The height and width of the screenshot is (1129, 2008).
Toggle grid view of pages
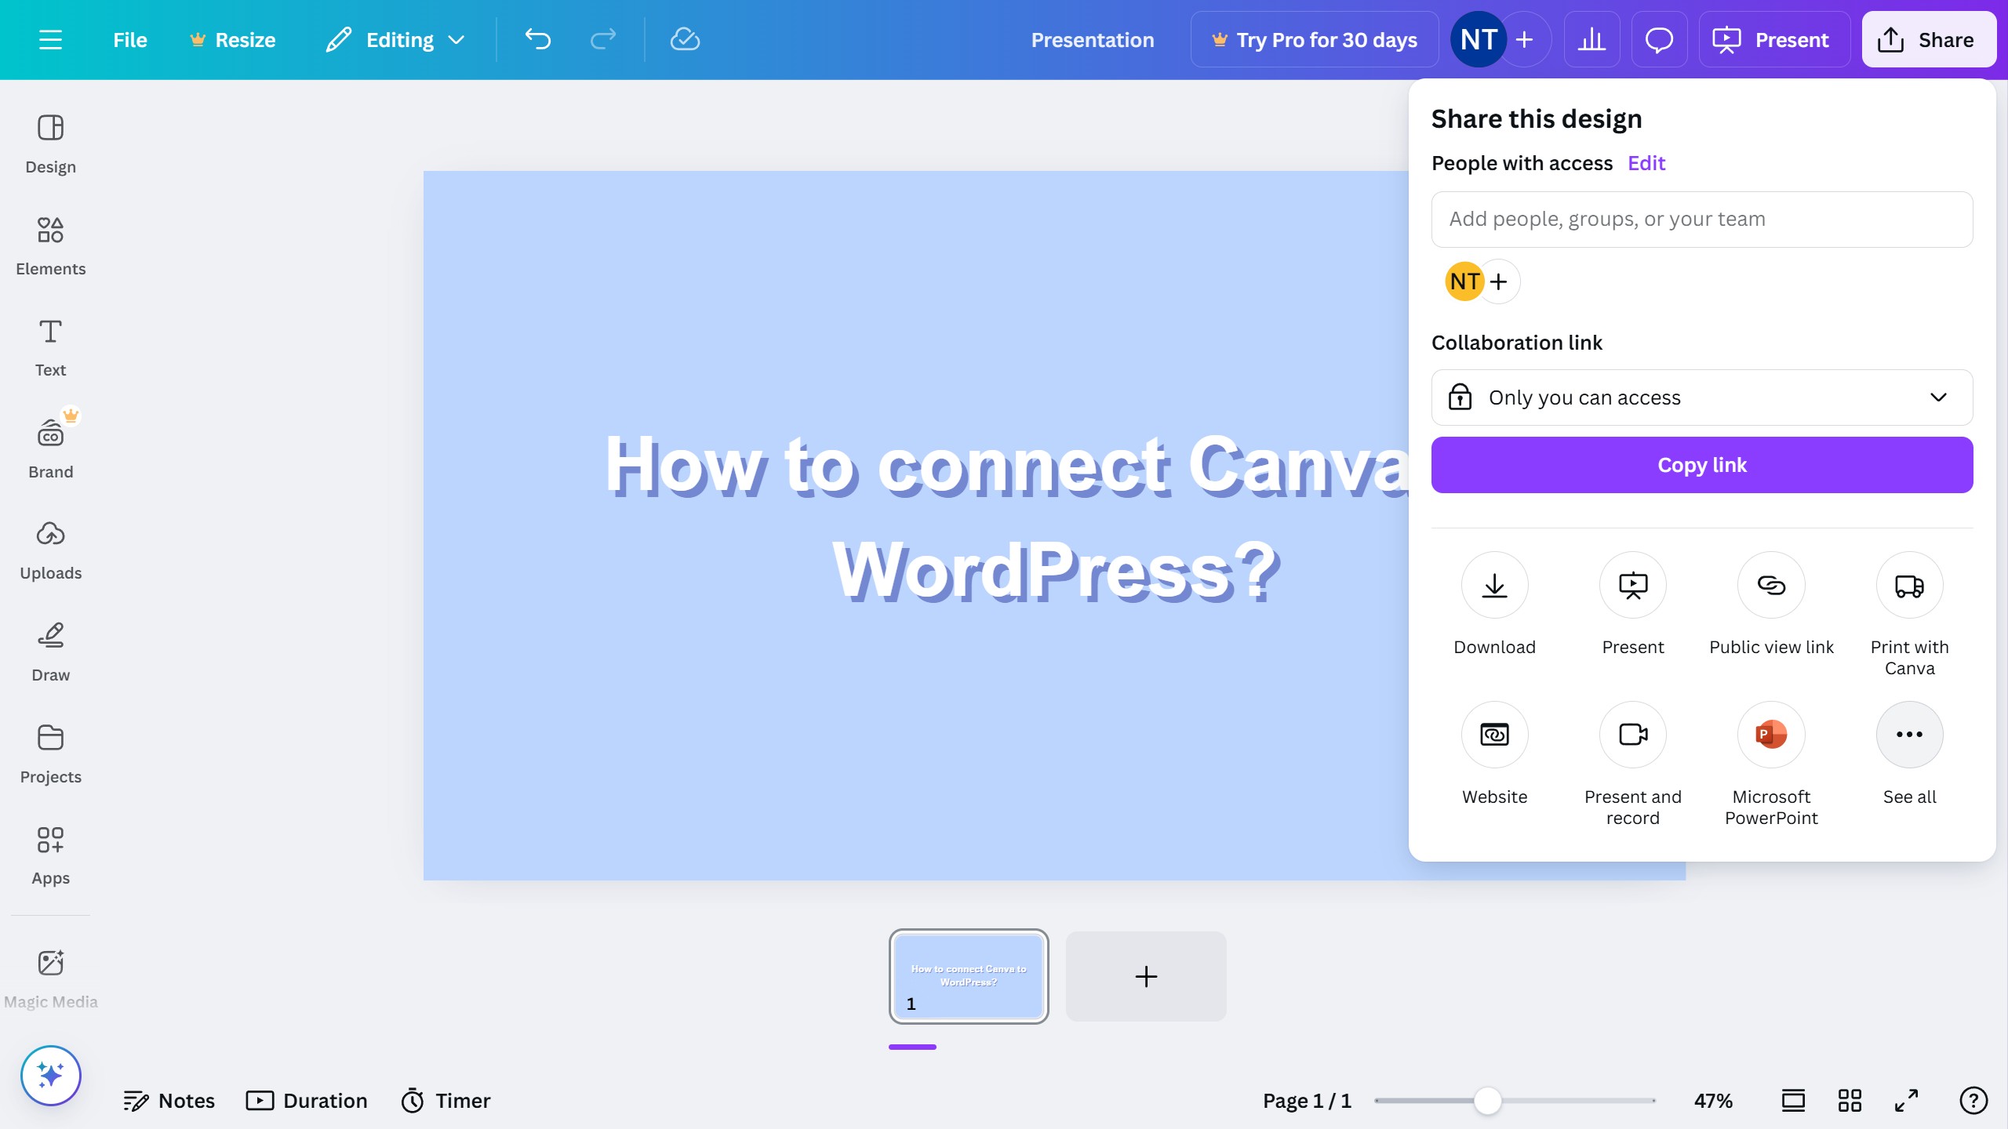[x=1850, y=1101]
